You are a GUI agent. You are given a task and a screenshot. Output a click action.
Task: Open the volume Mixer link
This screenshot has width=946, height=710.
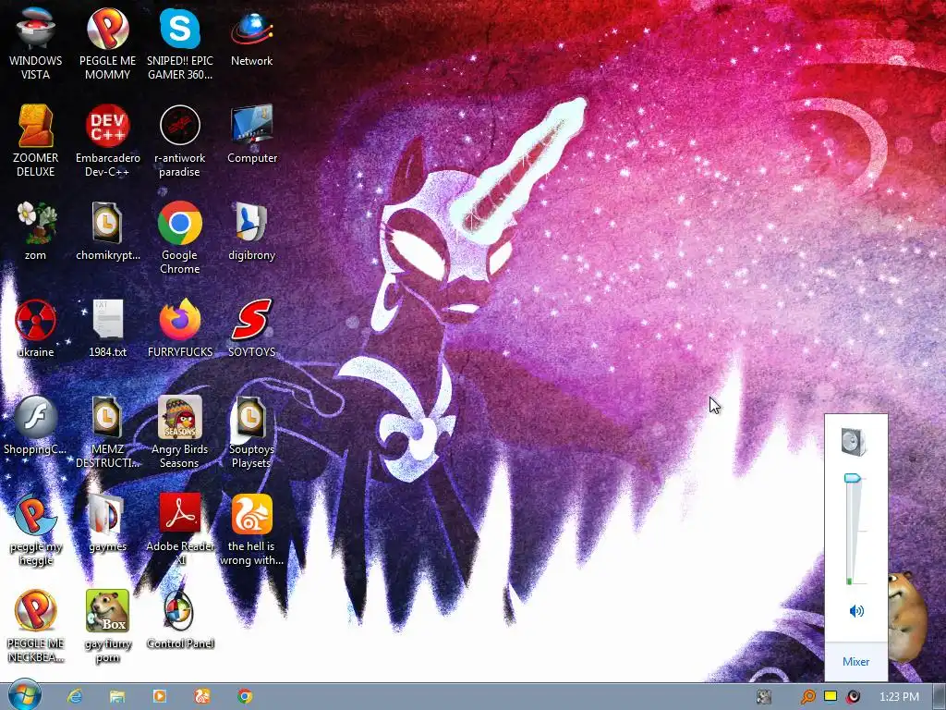[855, 662]
